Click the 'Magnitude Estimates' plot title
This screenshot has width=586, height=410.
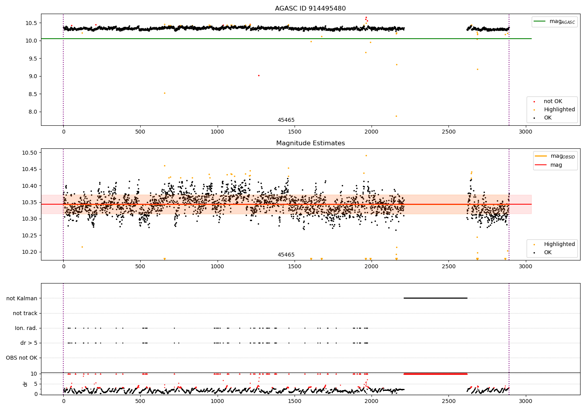(x=310, y=143)
